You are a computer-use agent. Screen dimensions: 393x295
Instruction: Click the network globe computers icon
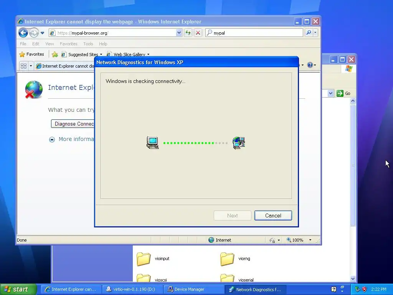pyautogui.click(x=239, y=143)
